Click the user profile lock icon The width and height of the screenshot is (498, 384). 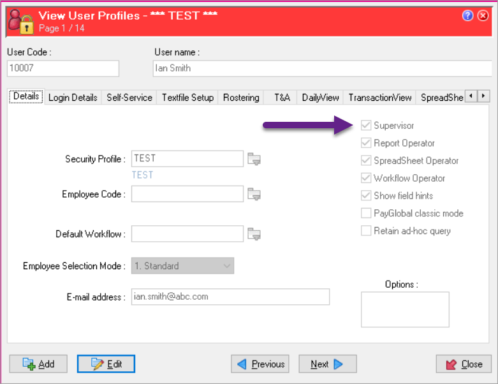tap(18, 20)
